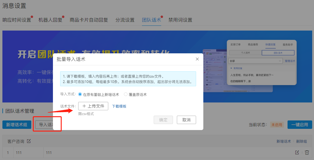Click the 一键启用 button
The height and width of the screenshot is (160, 314).
coord(300,125)
